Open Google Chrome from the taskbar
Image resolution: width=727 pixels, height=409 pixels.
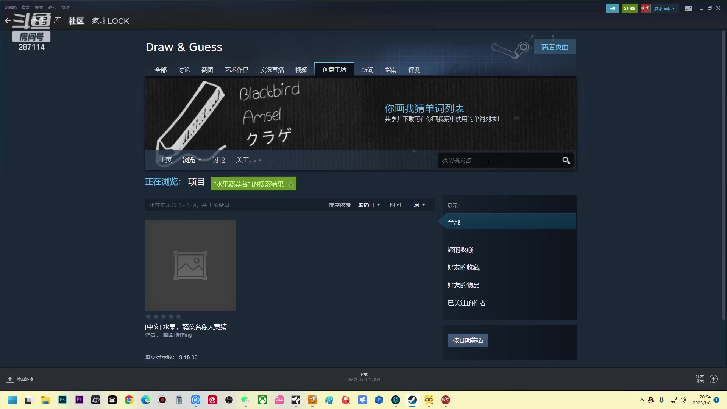click(129, 400)
